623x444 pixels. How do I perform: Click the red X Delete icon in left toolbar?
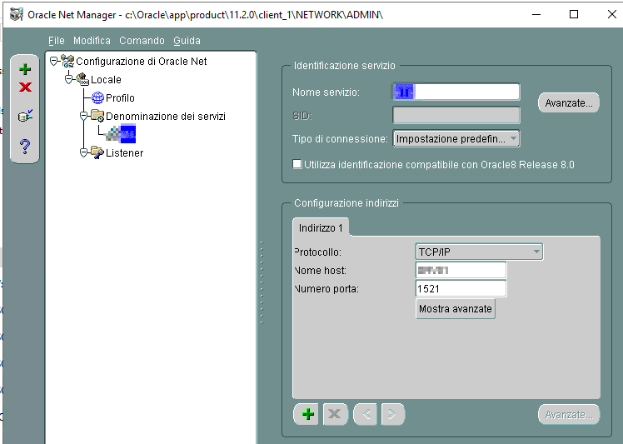25,87
